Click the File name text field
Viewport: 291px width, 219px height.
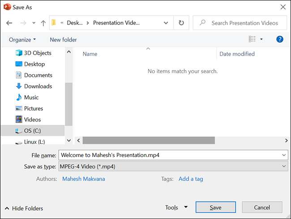coord(170,155)
